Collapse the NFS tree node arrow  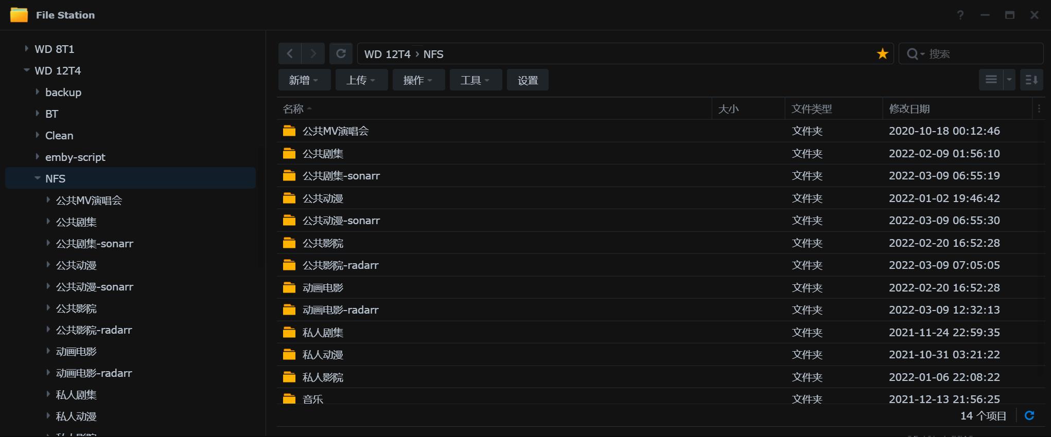coord(37,178)
